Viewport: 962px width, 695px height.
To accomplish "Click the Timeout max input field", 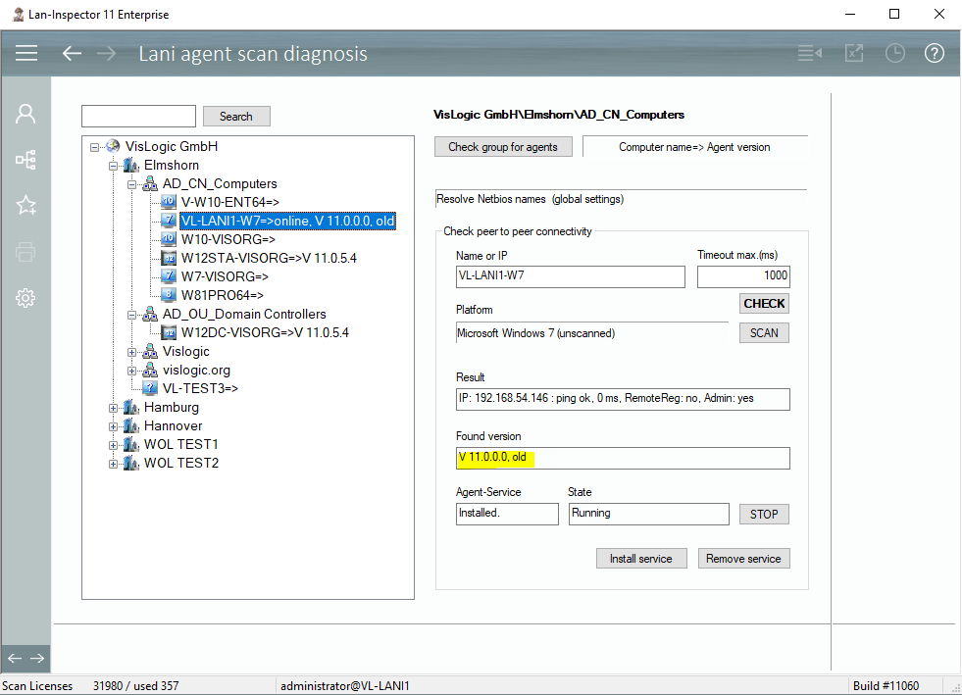I will tap(742, 276).
